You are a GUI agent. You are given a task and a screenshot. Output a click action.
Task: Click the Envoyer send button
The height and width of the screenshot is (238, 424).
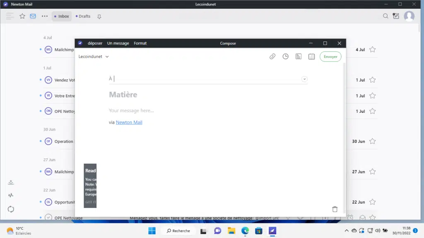coord(330,57)
